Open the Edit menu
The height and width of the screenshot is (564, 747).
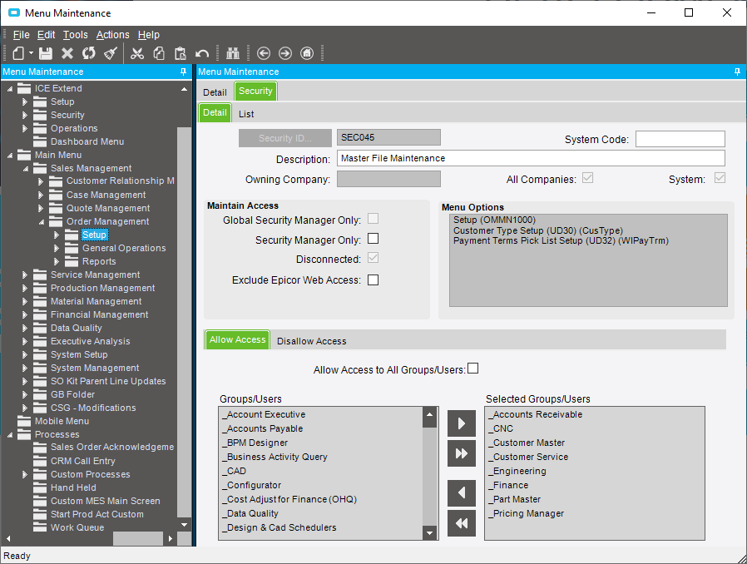tap(47, 35)
